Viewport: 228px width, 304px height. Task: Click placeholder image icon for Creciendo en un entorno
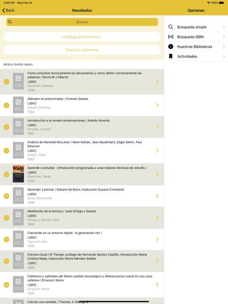(19, 239)
